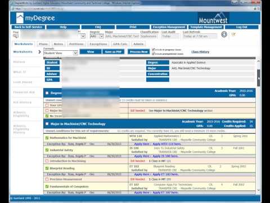Click the vertical scrollbar thumb
This screenshot has width=270, height=203.
[x=259, y=78]
